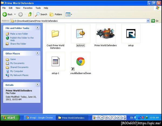162x126 pixels.
Task: Open Shared Documents link
Action: pyautogui.click(x=19, y=67)
